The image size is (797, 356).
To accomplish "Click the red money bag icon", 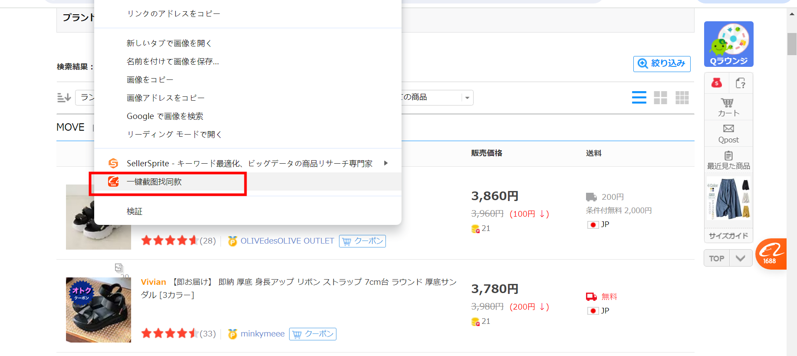I will (x=717, y=82).
